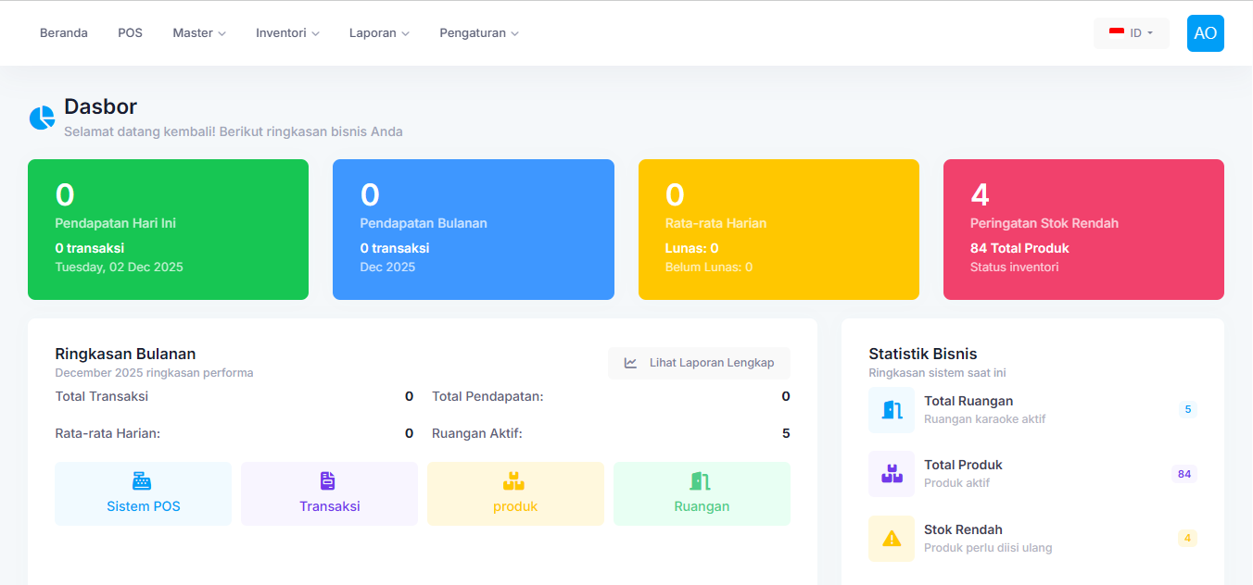Click December 2025 ringkasan performa subtitle

click(x=154, y=373)
